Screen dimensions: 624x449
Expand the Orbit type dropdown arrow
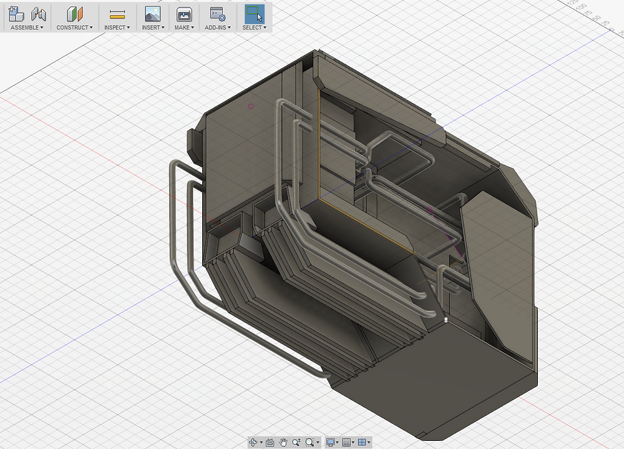261,442
